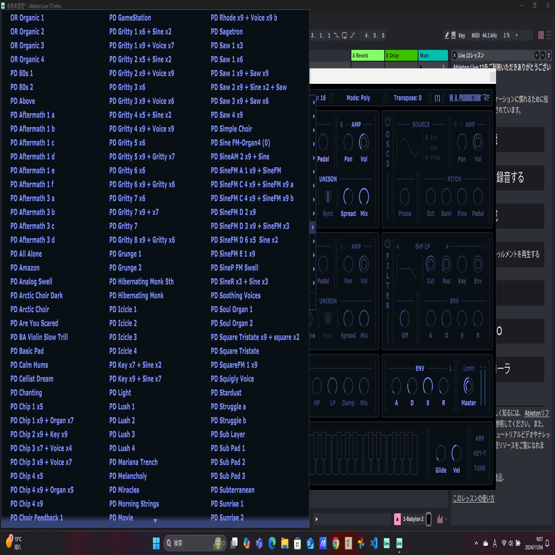The image size is (555, 555).
Task: Open Transpose: 0 value selector
Action: pyautogui.click(x=407, y=98)
